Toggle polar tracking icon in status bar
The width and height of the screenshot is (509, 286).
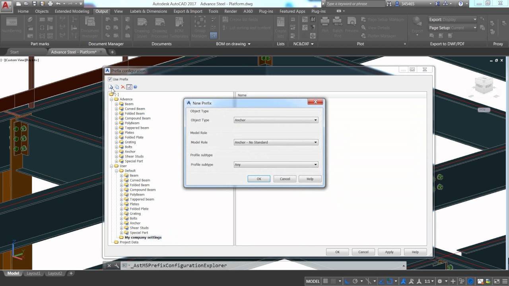355,281
